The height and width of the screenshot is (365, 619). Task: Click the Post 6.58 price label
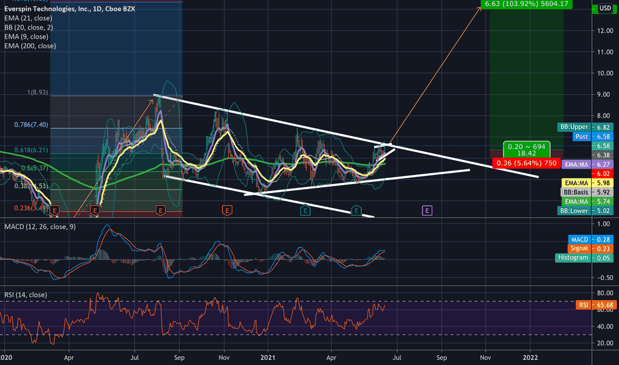[x=593, y=137]
